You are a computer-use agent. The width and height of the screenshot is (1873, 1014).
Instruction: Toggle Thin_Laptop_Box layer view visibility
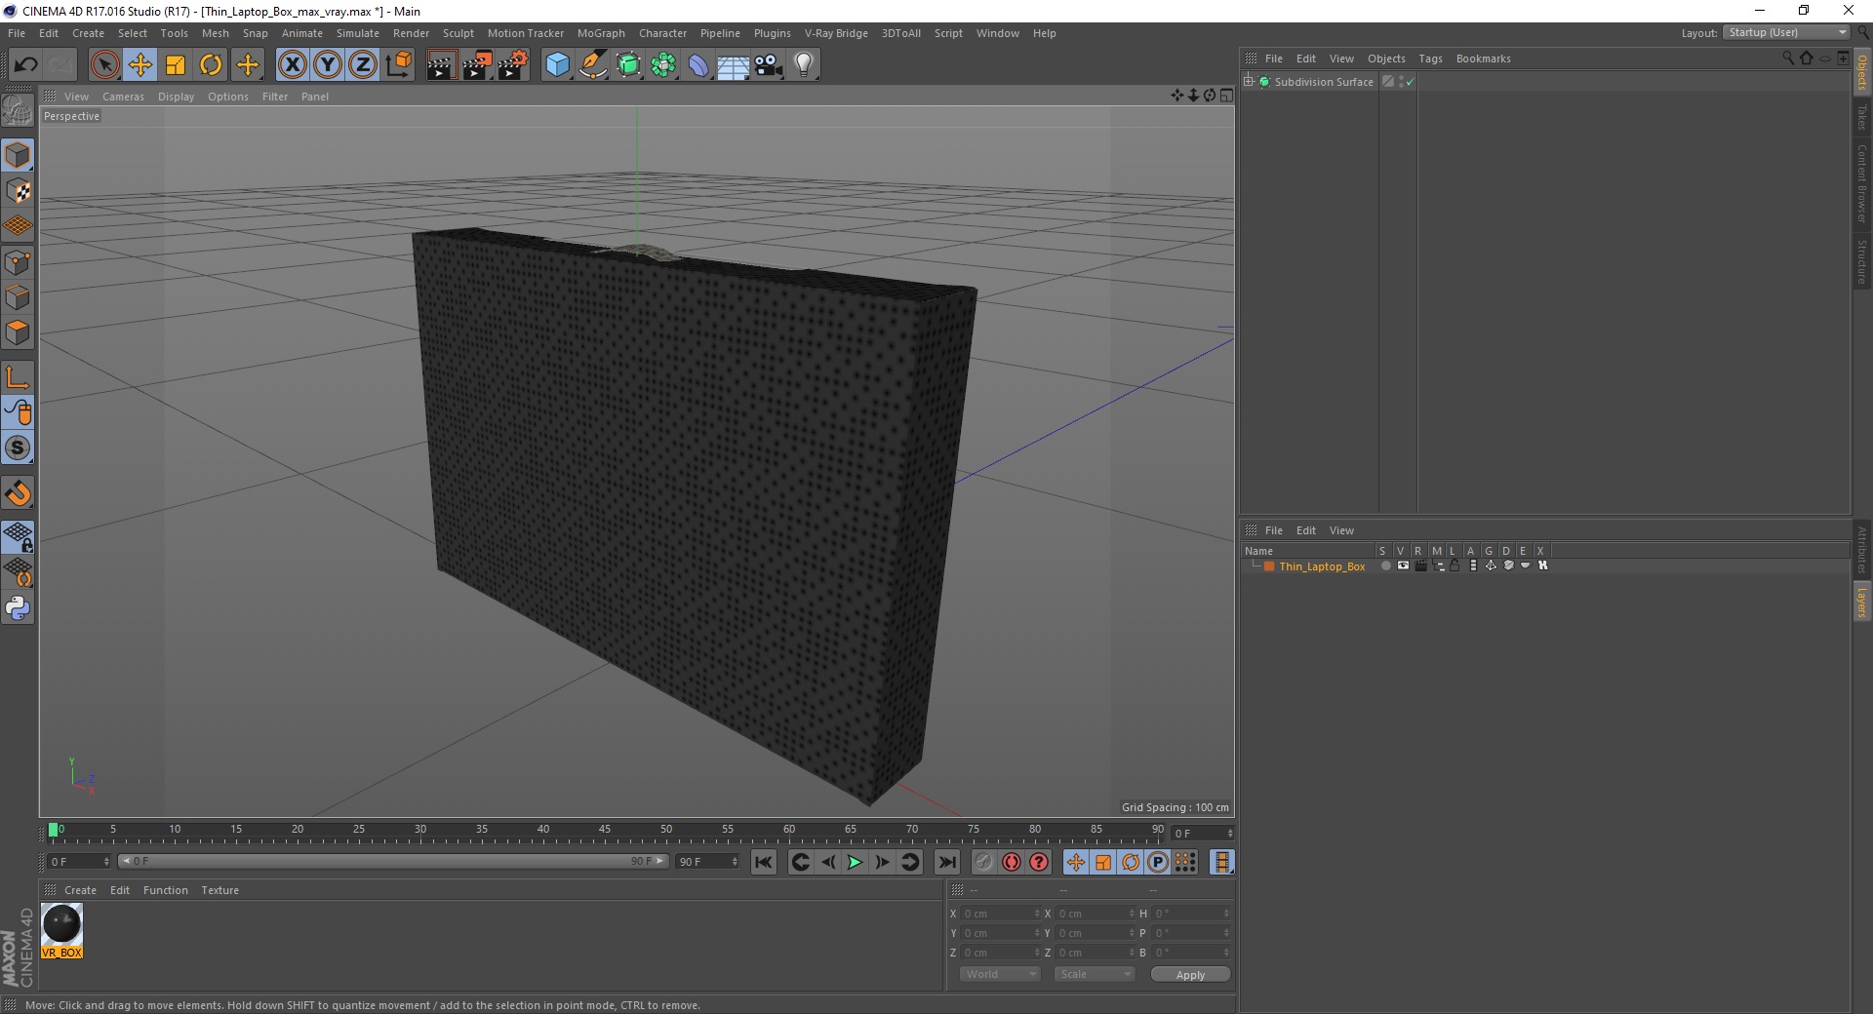click(1403, 565)
